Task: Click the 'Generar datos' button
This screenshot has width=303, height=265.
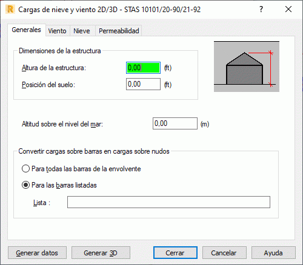Action: point(37,253)
